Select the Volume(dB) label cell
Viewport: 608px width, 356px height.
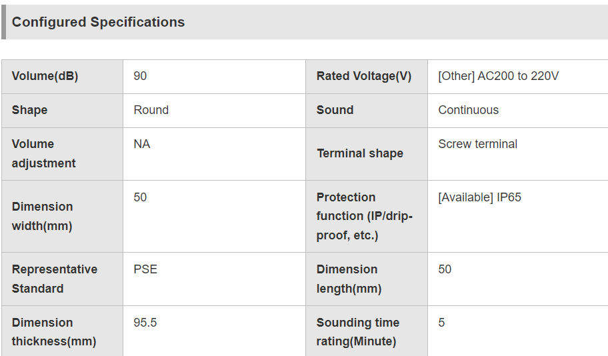63,77
